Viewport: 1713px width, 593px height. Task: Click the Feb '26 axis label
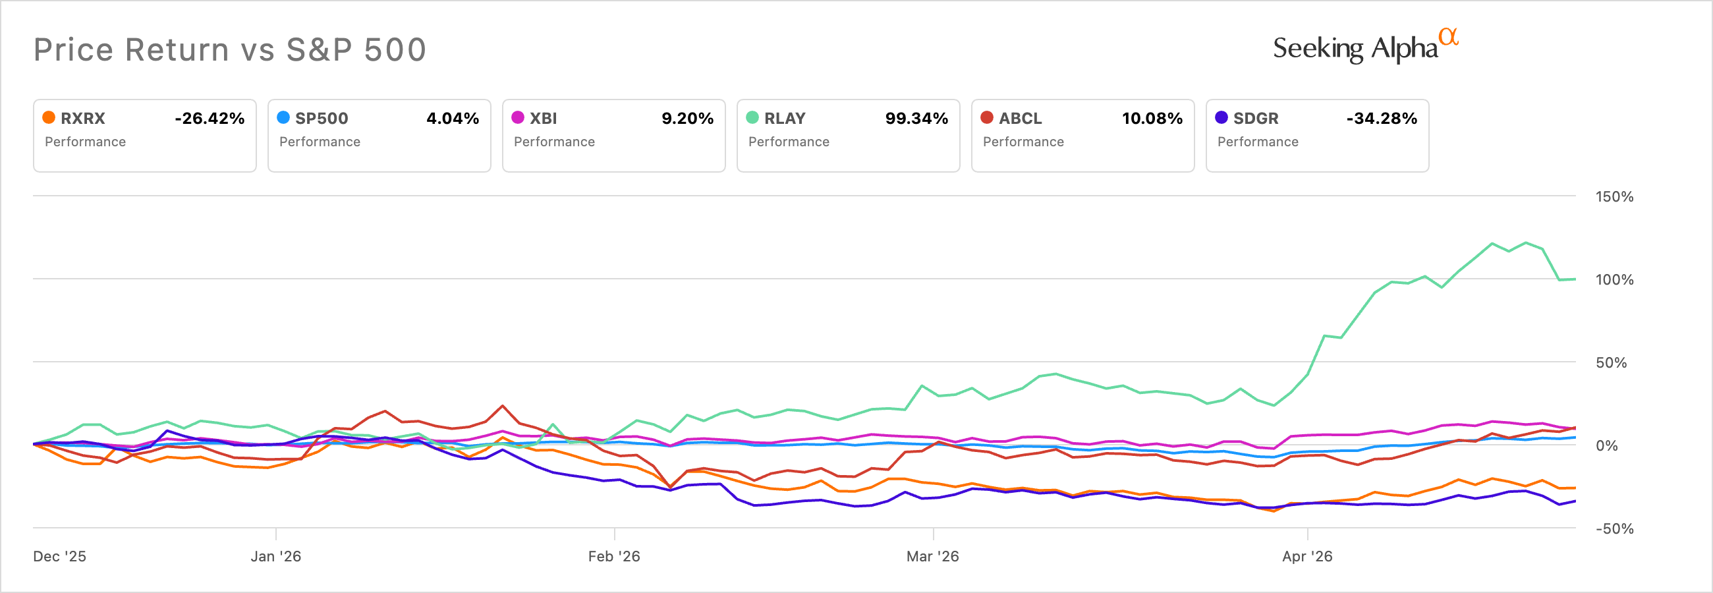coord(614,557)
